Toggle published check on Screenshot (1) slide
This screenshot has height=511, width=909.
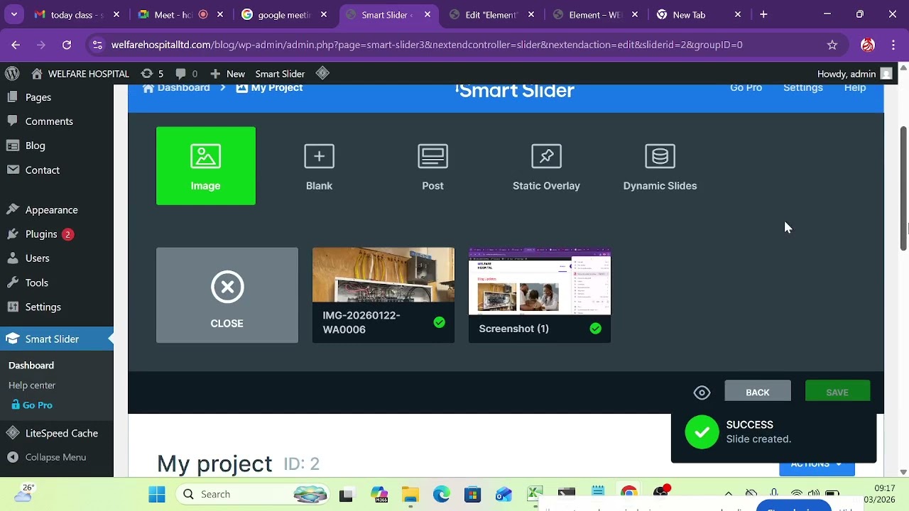pyautogui.click(x=596, y=329)
